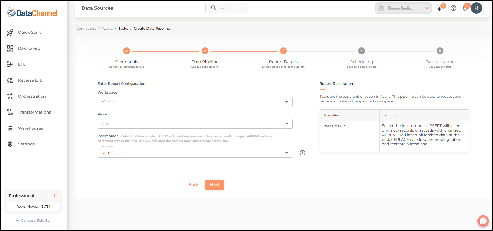Viewport: 493px width, 231px height.
Task: Click the ETL sidebar icon
Action: 10,64
